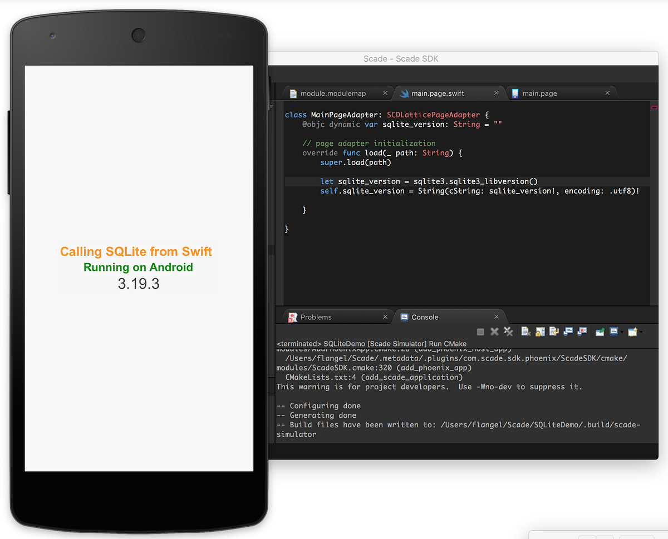Close the module.modulemap editor tab

(385, 93)
